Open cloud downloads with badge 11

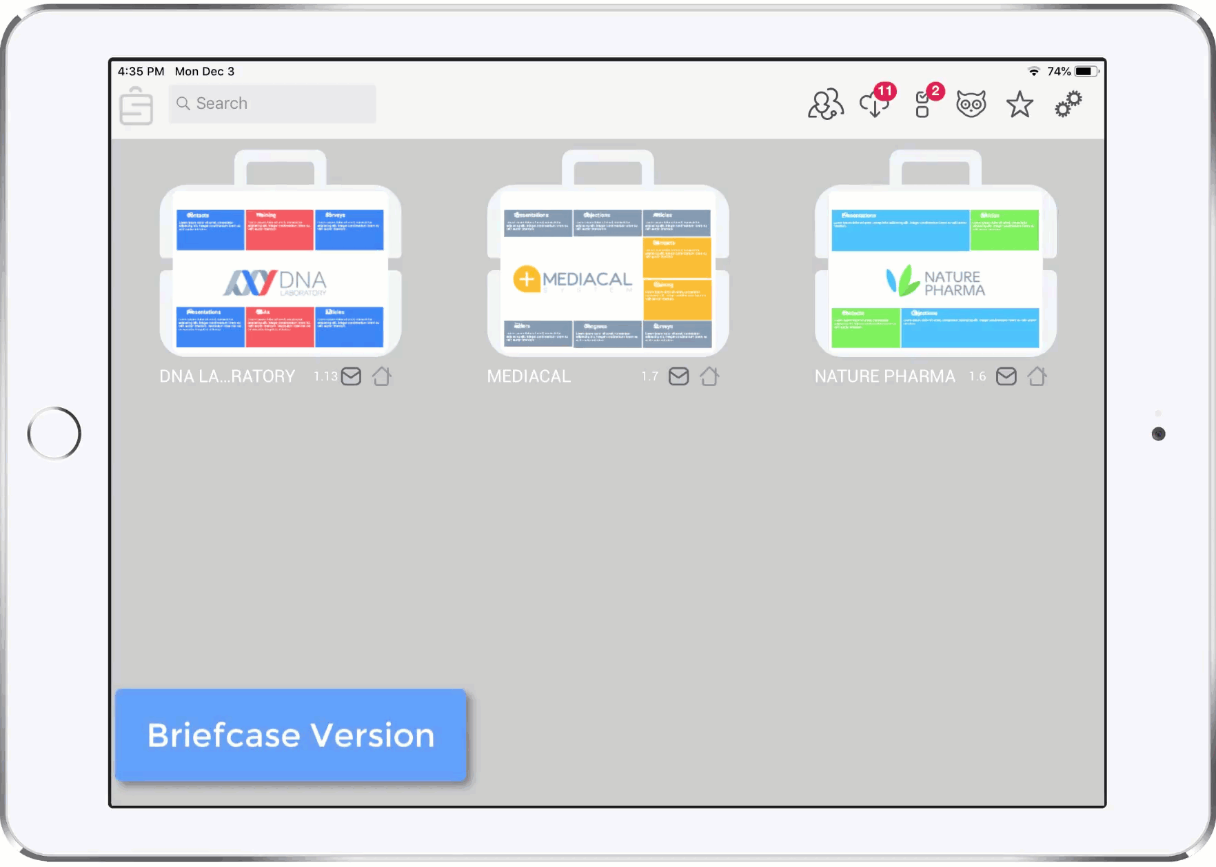click(877, 102)
